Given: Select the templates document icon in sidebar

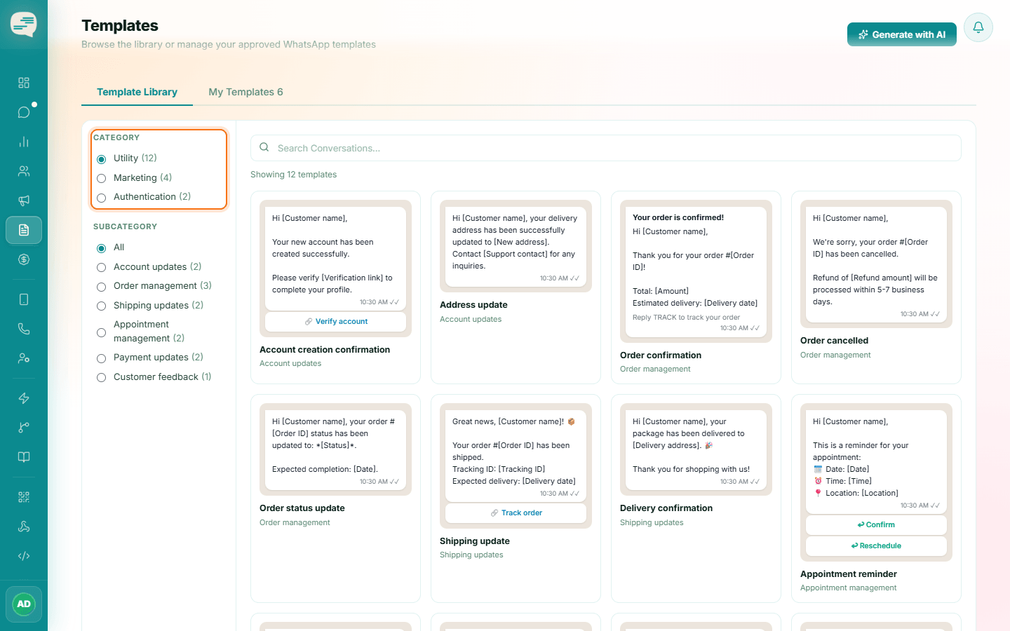Looking at the screenshot, I should [x=24, y=230].
